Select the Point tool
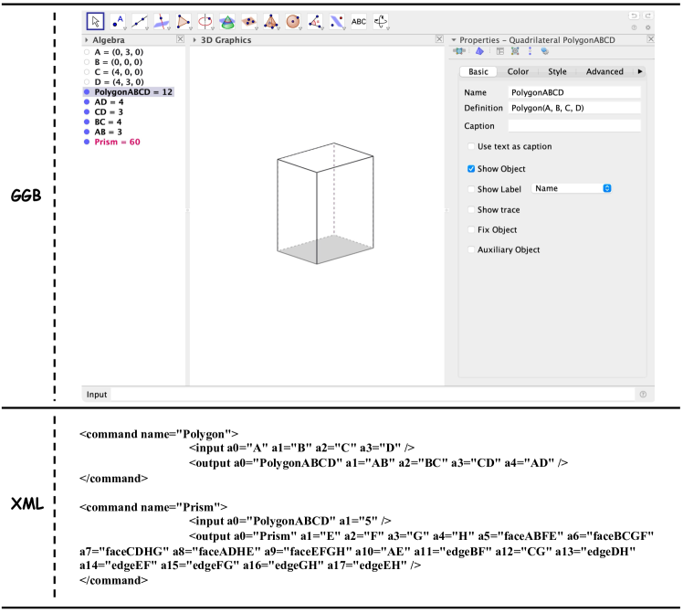Viewport: 683px width, 613px height. pyautogui.click(x=118, y=21)
